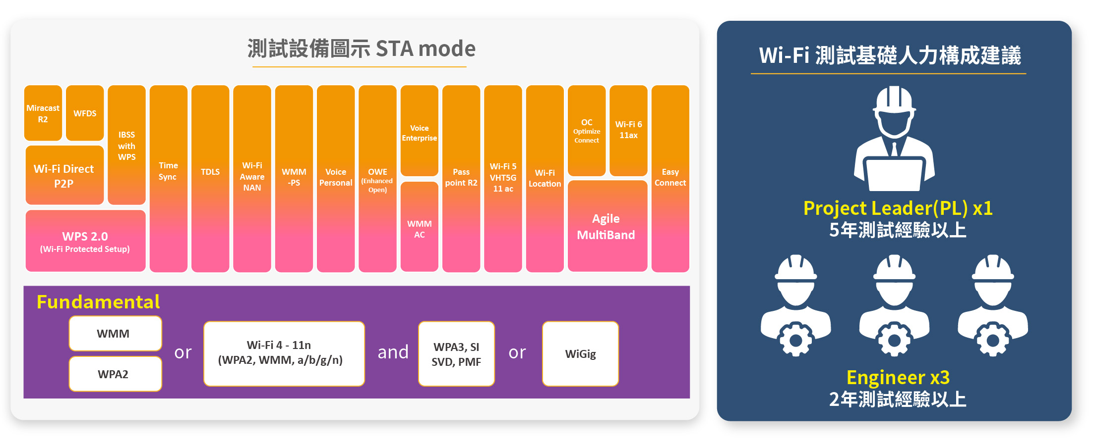
Task: Click the Agile MultiBand block
Action: point(608,226)
